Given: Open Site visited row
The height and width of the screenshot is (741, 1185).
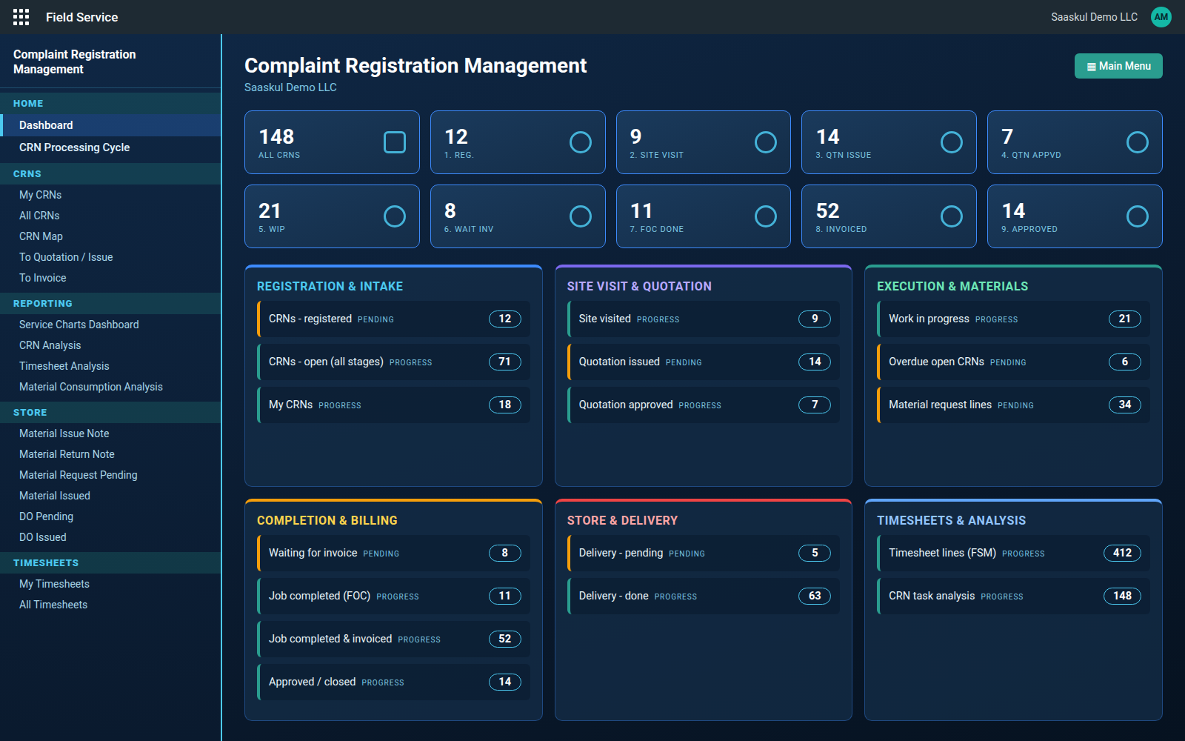Looking at the screenshot, I should point(704,319).
